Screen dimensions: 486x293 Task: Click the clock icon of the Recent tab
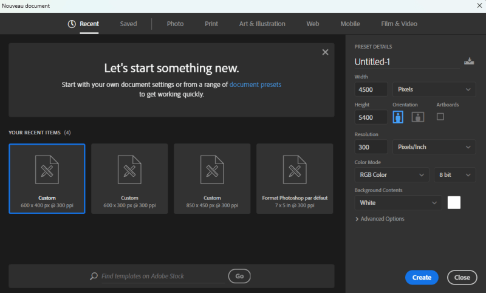72,24
